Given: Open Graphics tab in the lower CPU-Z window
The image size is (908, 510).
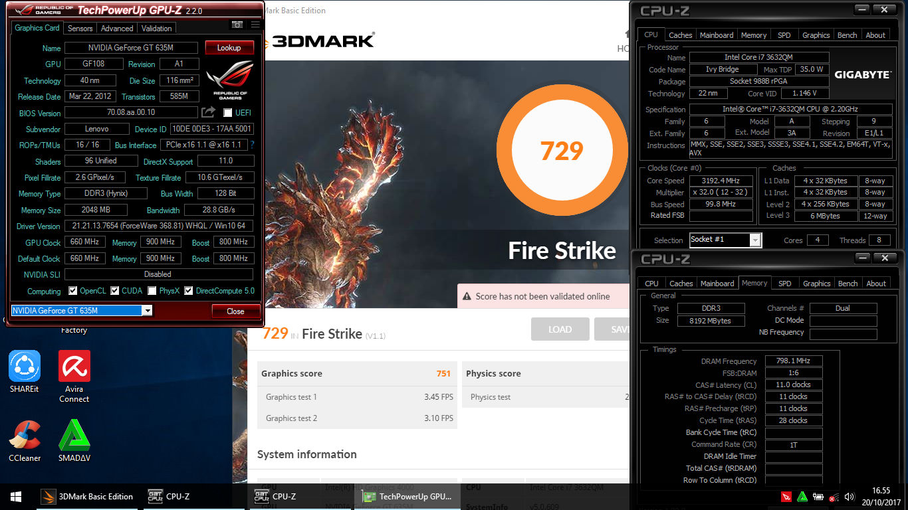Looking at the screenshot, I should (817, 284).
